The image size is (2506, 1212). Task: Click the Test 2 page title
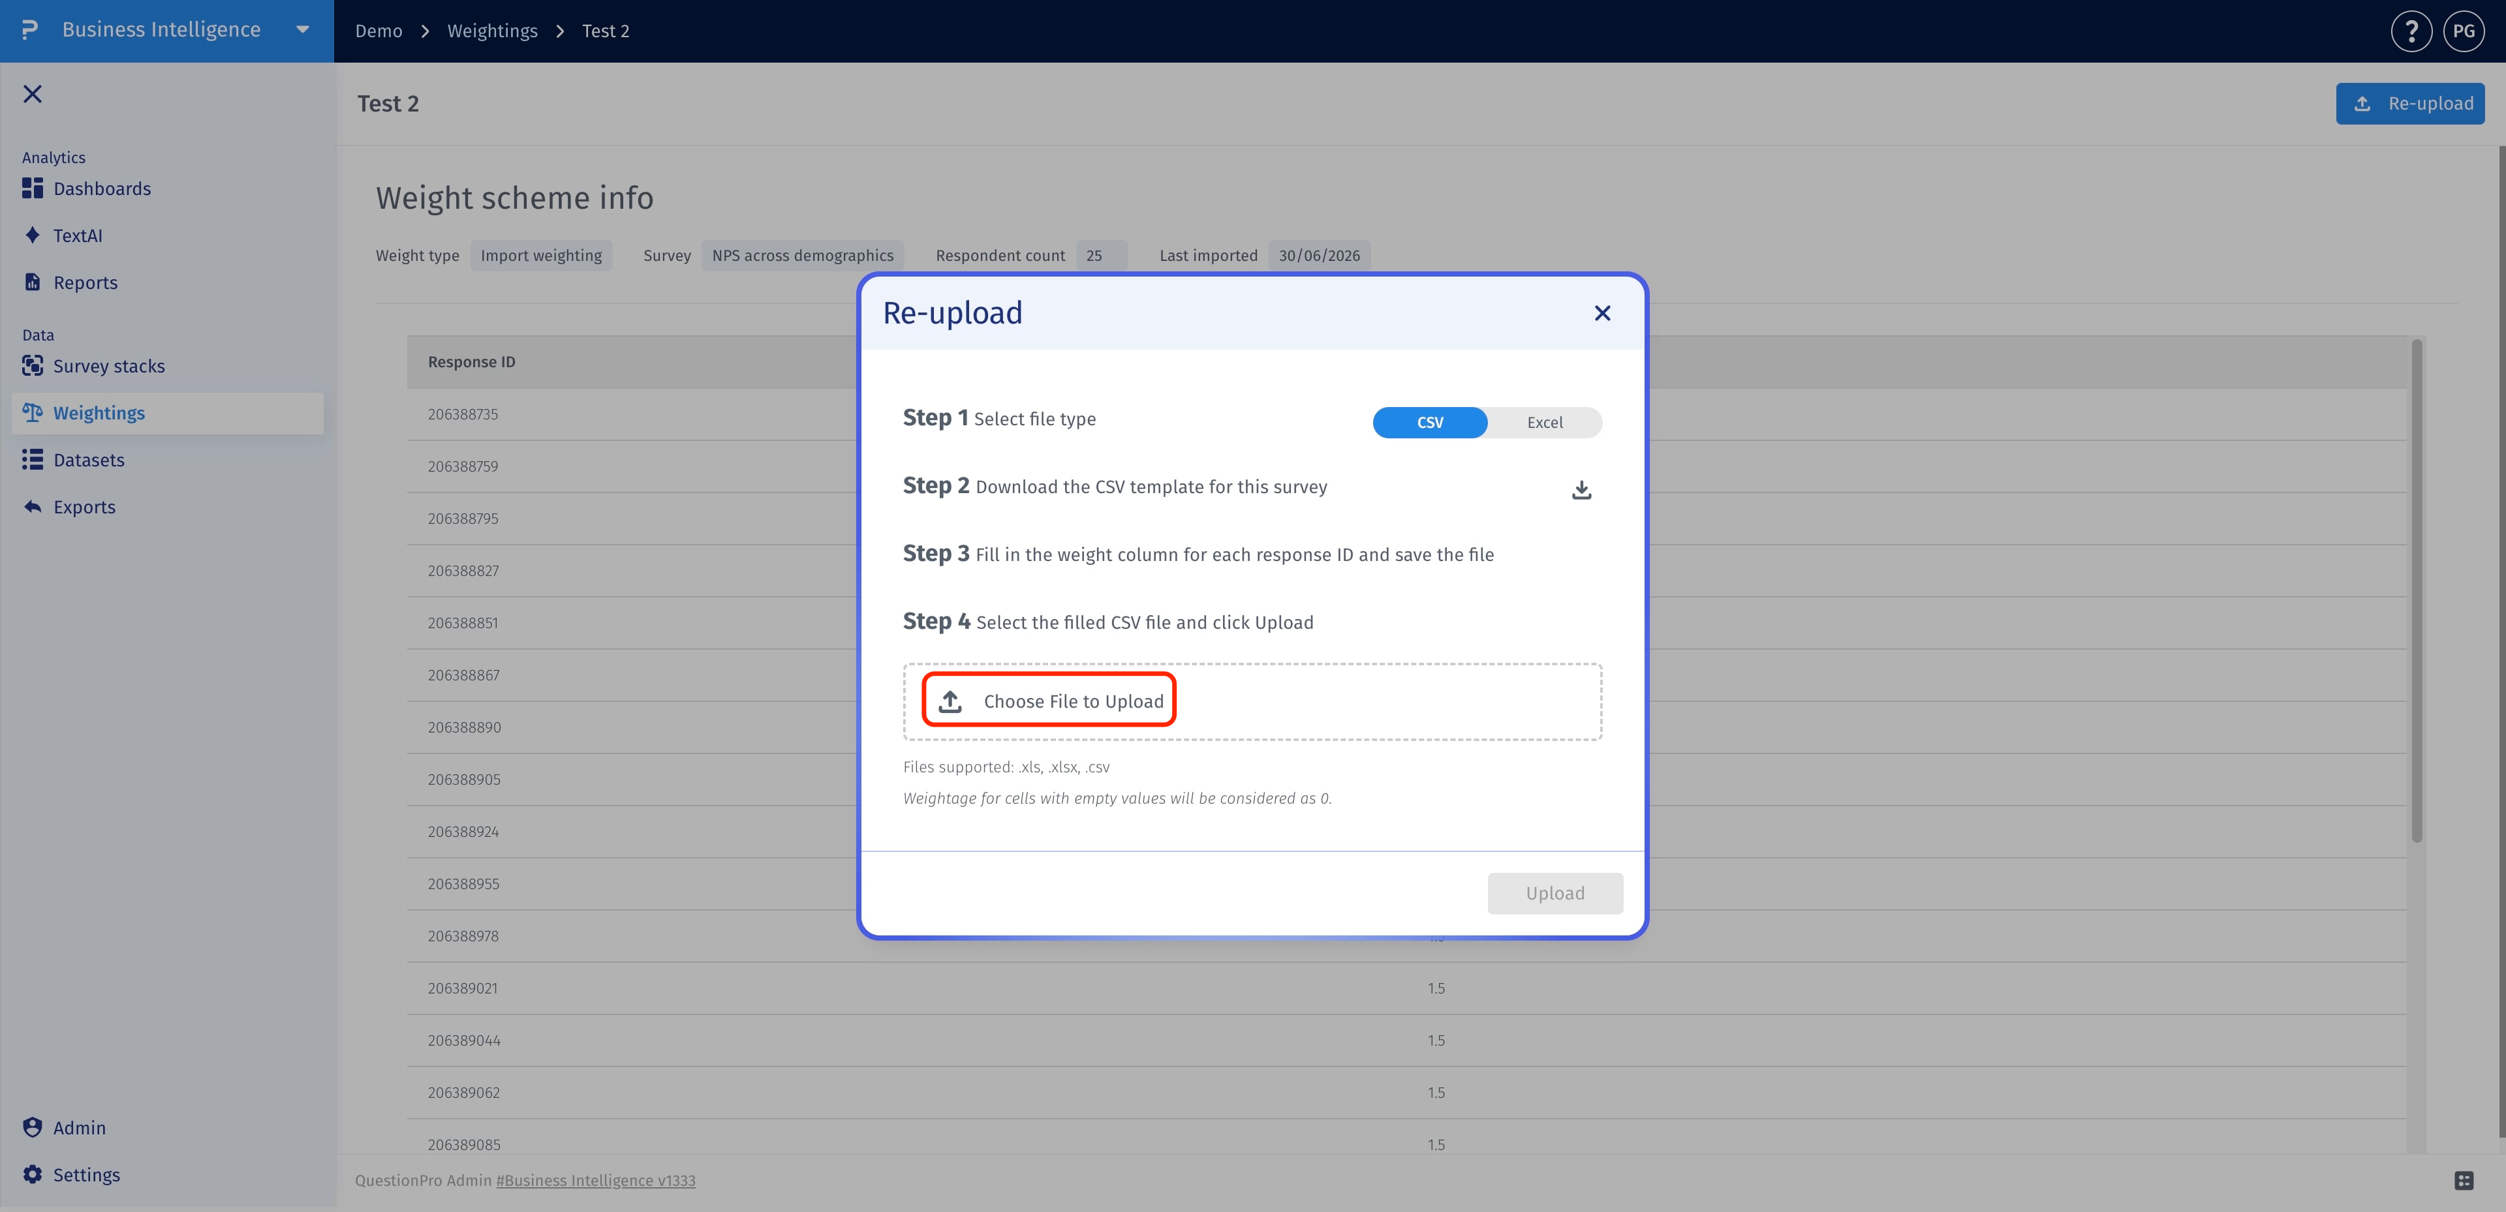[387, 103]
